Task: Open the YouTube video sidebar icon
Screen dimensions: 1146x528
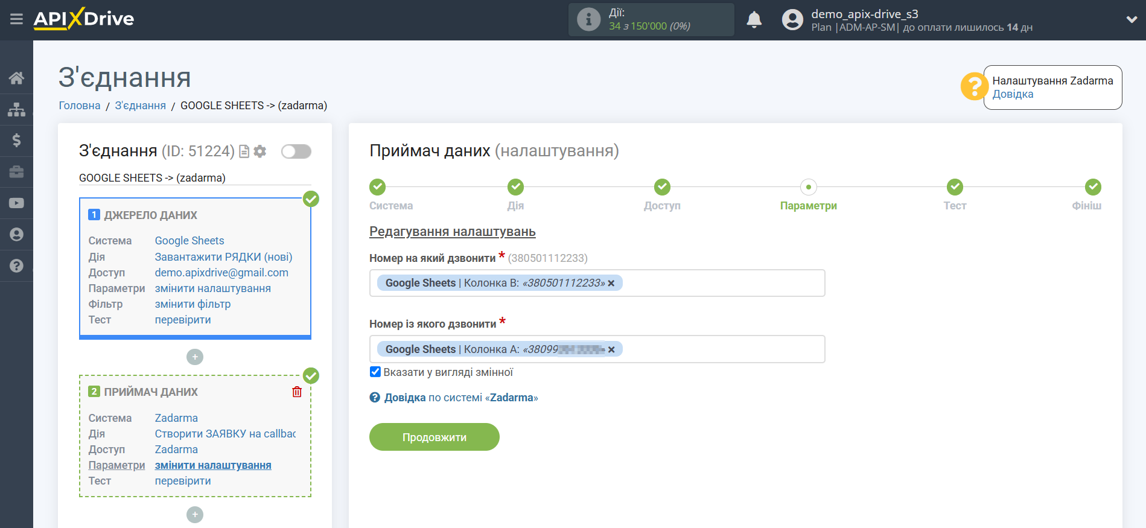Action: [16, 203]
